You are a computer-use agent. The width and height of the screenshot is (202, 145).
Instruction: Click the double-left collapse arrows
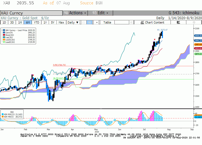click(131, 22)
